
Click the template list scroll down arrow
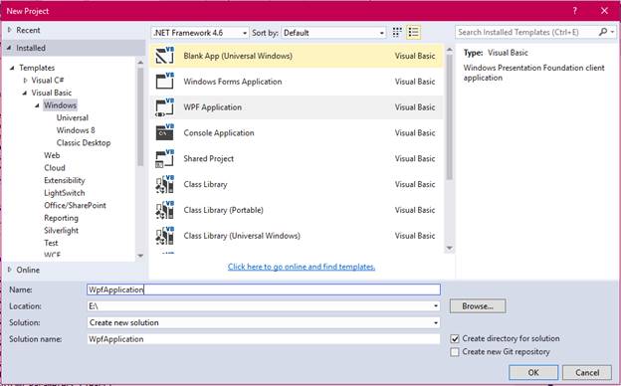449,249
